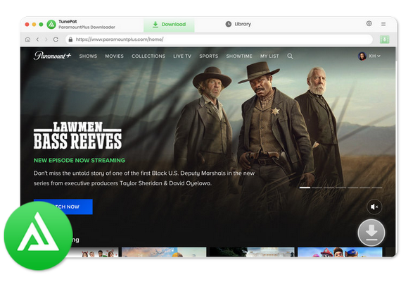The image size is (401, 282).
Task: Expand the KH profile dropdown chevron
Action: click(378, 56)
